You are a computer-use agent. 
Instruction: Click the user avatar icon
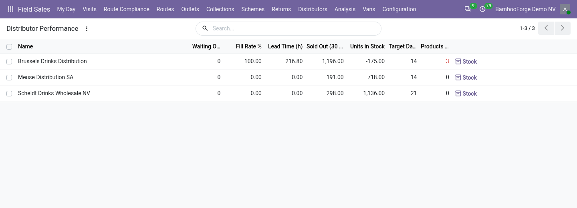click(x=565, y=9)
